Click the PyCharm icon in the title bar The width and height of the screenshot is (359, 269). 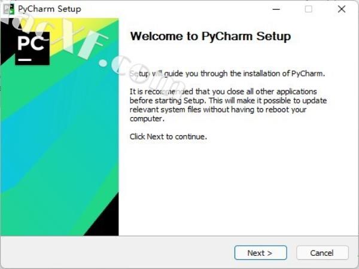click(x=9, y=9)
